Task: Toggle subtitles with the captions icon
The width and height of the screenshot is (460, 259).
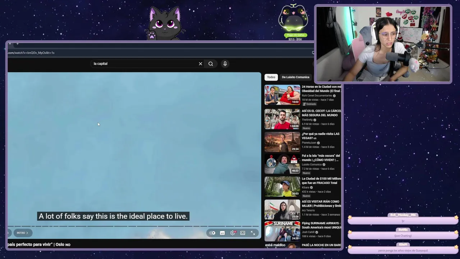Action: (x=222, y=233)
